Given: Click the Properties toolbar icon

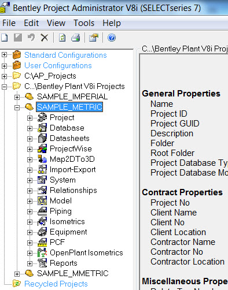Looking at the screenshot, I should tap(94, 38).
